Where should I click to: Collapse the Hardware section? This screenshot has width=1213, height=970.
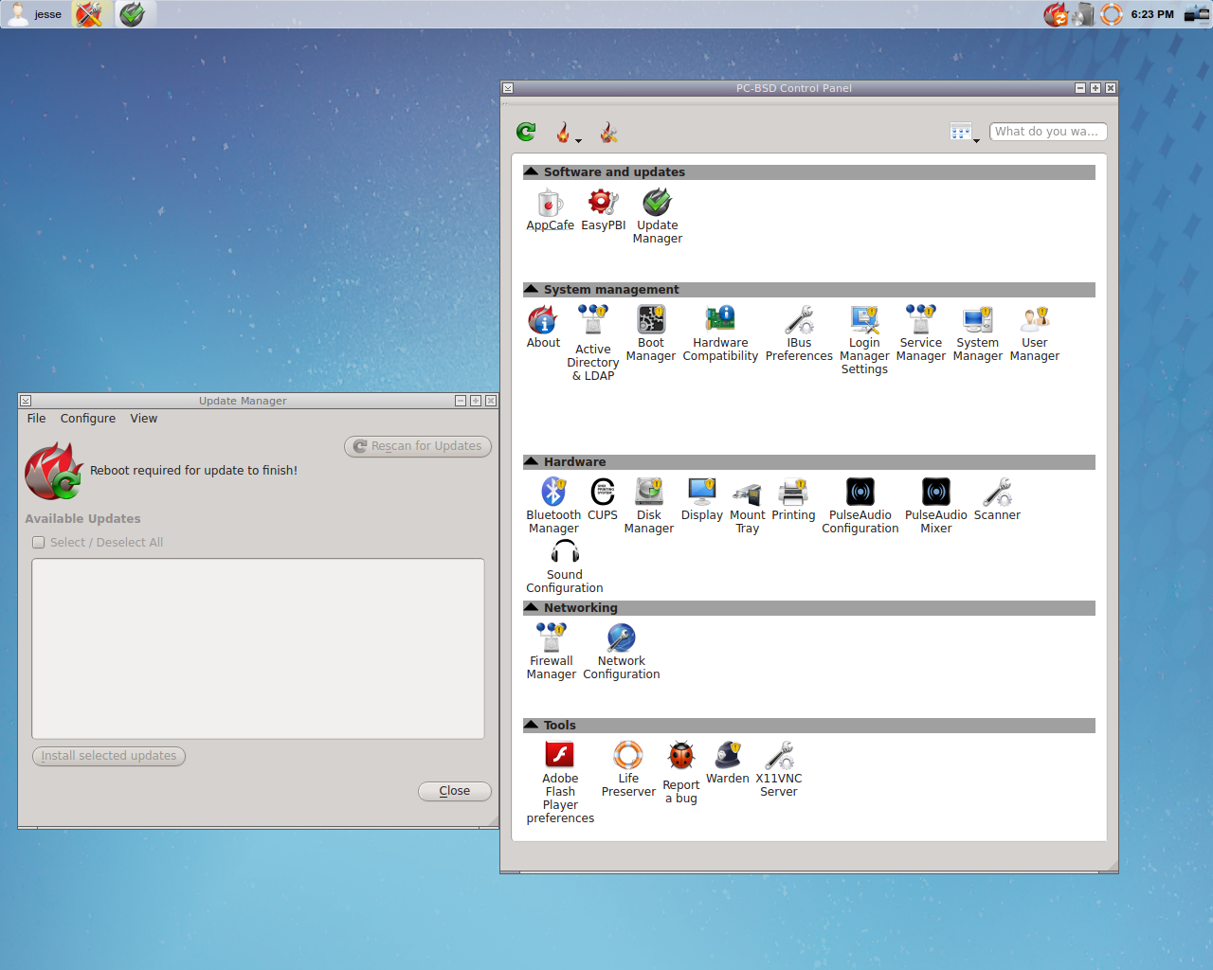coord(532,462)
